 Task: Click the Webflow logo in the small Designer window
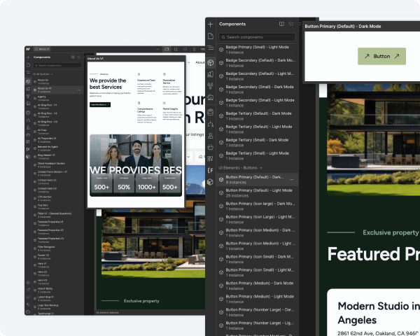[x=28, y=49]
